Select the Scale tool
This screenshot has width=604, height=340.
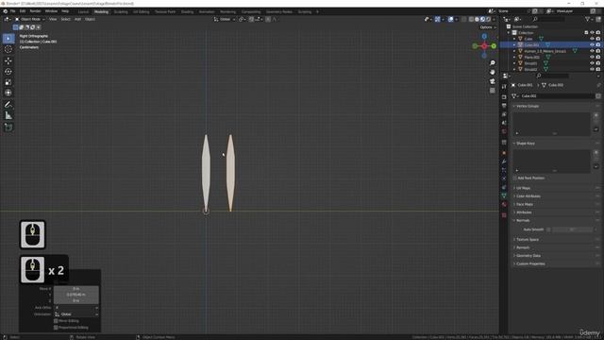tap(8, 82)
